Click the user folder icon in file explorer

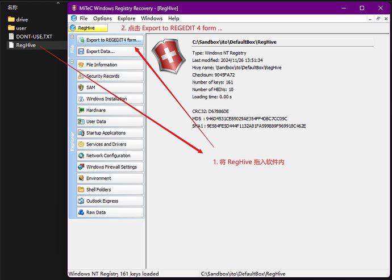click(x=11, y=28)
